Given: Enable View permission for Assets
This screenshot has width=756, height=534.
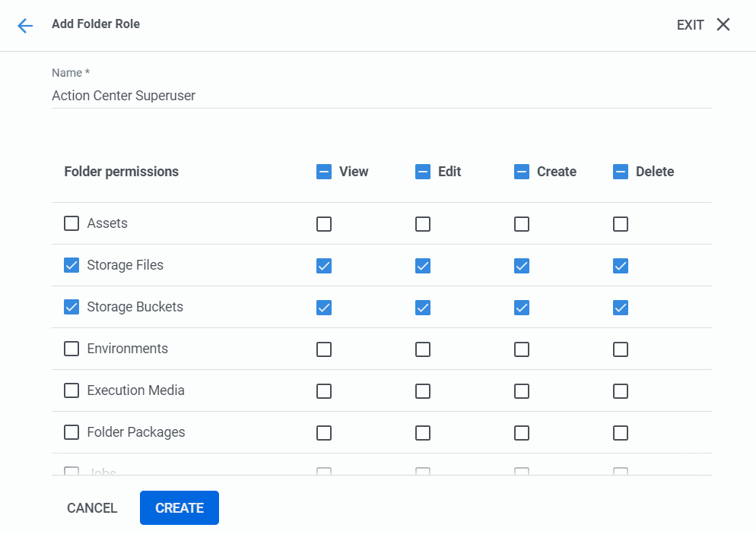Looking at the screenshot, I should 324,224.
